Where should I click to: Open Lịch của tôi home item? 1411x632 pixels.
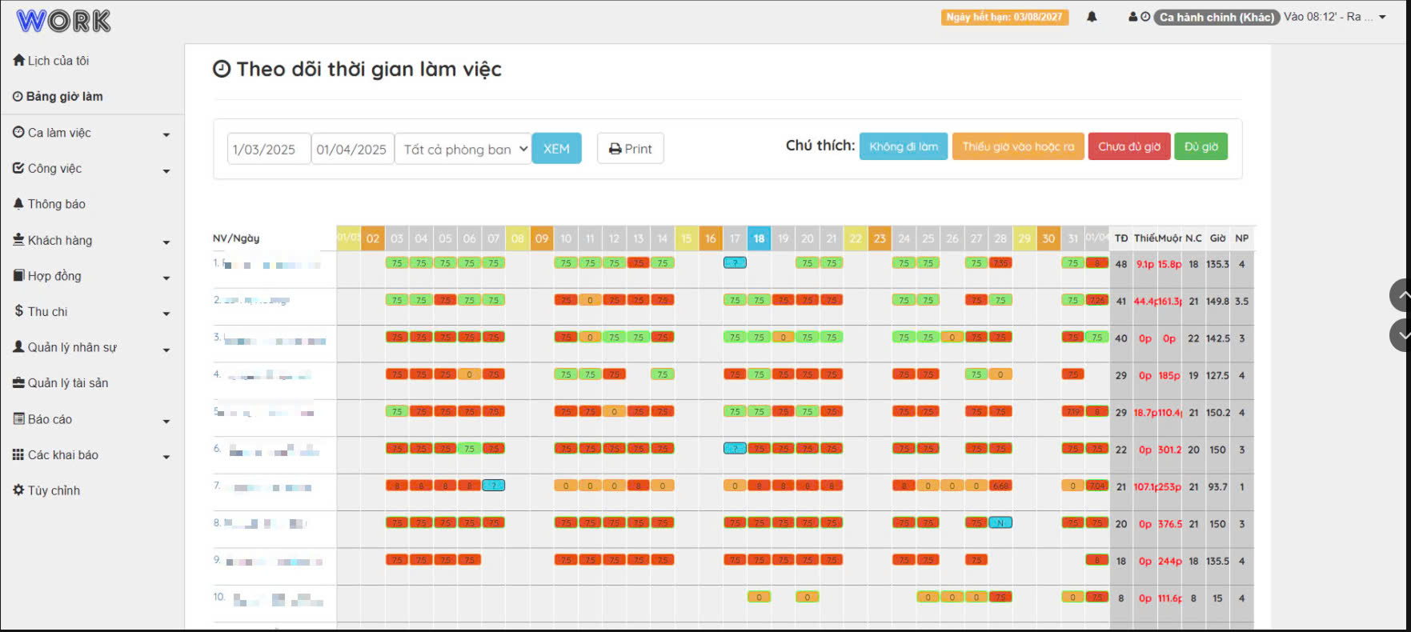[x=50, y=61]
